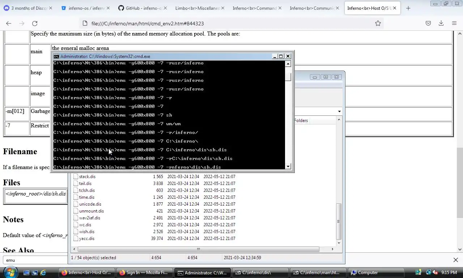This screenshot has width=463, height=278.
Task: Open the Save to Pocket button
Action: pos(428,23)
